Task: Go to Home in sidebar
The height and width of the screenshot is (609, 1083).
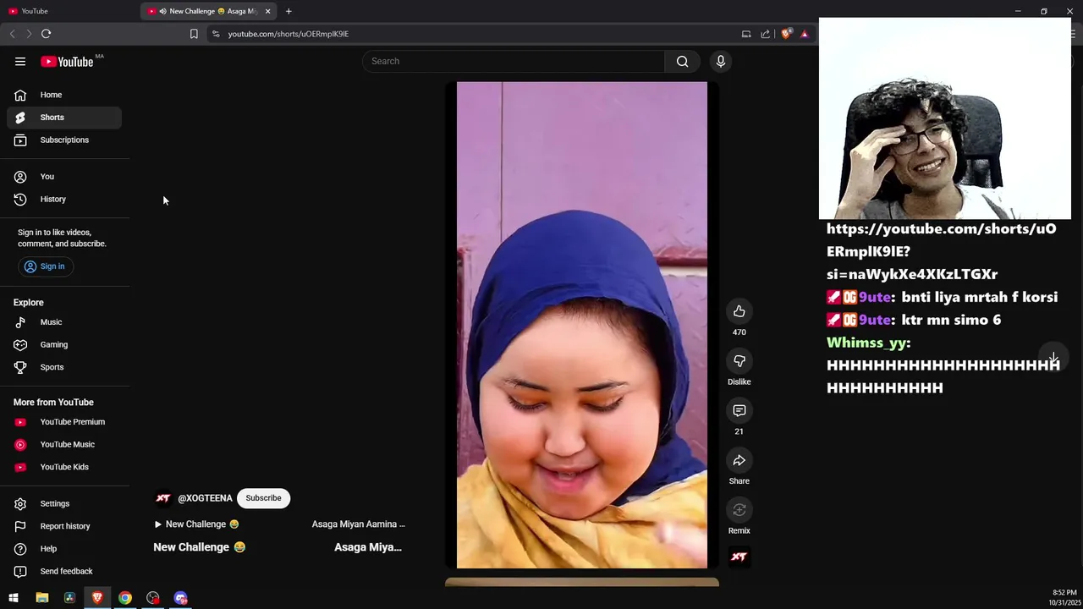Action: pos(64,95)
